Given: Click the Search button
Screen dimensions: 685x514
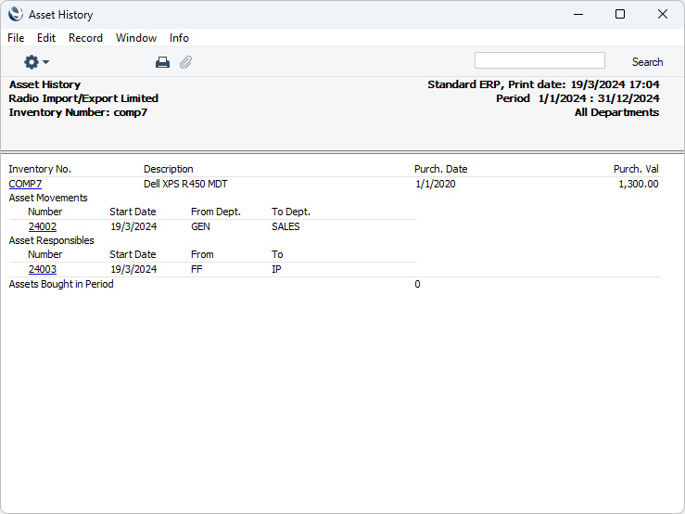Looking at the screenshot, I should [647, 62].
